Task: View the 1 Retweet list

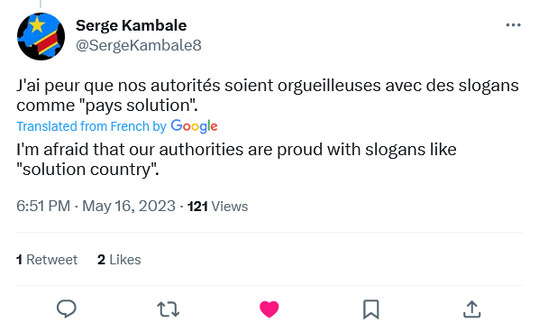Action: [x=47, y=260]
